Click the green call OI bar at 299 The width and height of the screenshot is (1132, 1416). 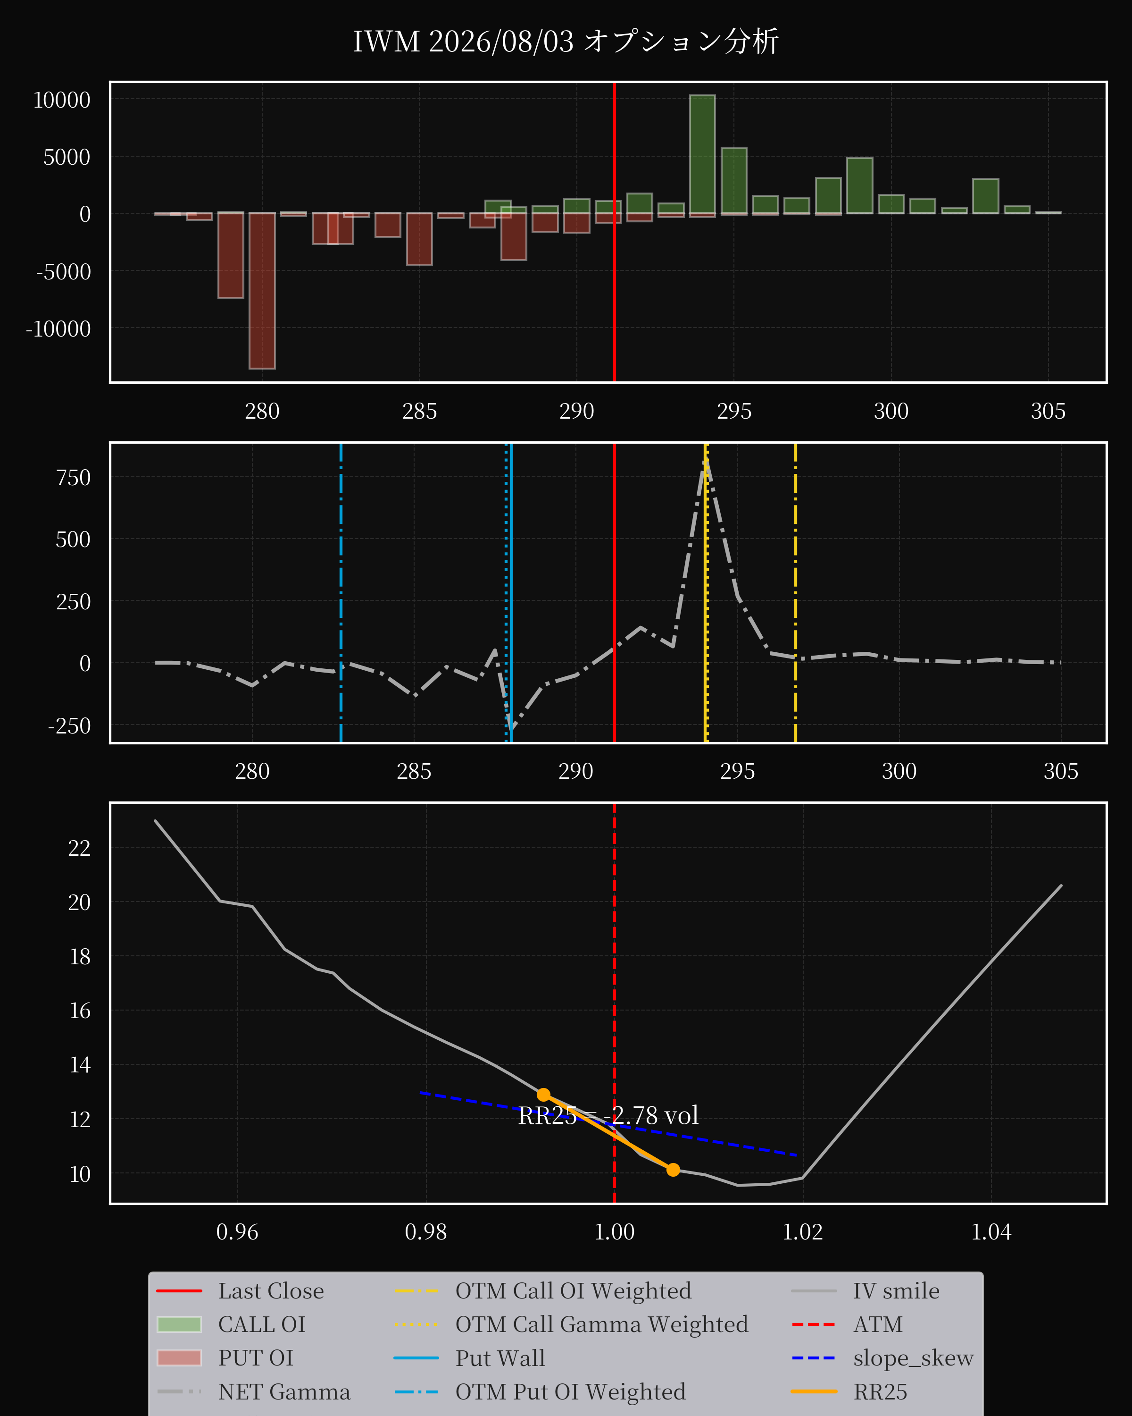click(x=860, y=186)
